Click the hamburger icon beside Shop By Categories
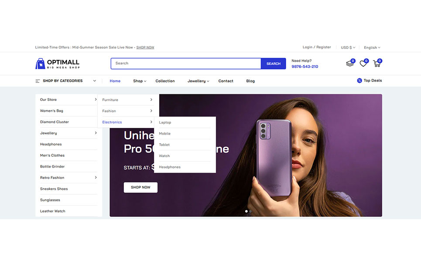Viewport: 421px width, 262px height. [38, 81]
